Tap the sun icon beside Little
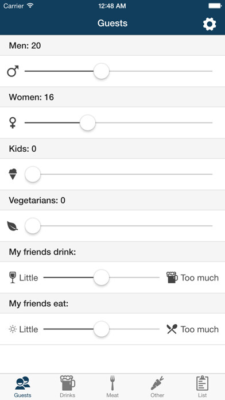225x400 pixels. [13, 329]
